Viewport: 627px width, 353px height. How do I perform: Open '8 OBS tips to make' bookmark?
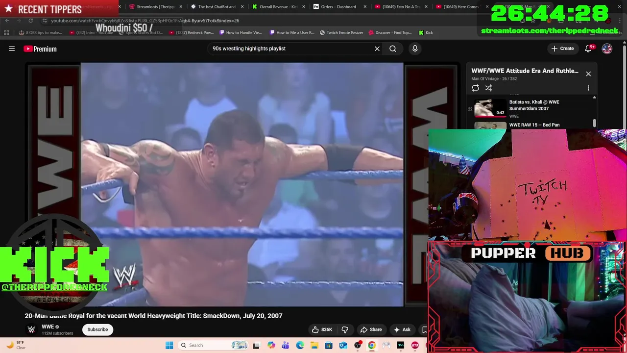click(x=40, y=33)
